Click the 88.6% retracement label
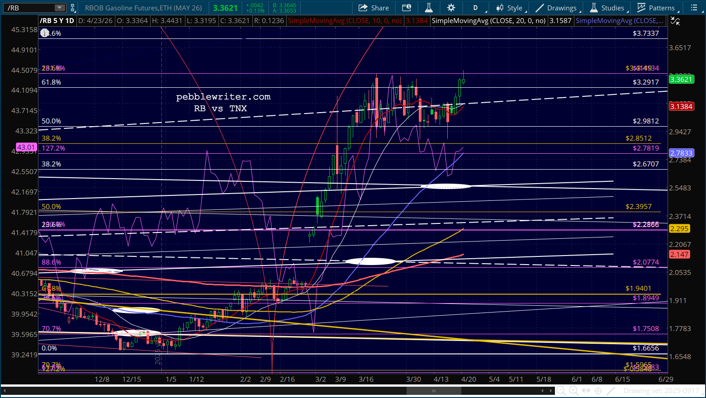Viewport: 706px width, 398px height. [x=51, y=262]
